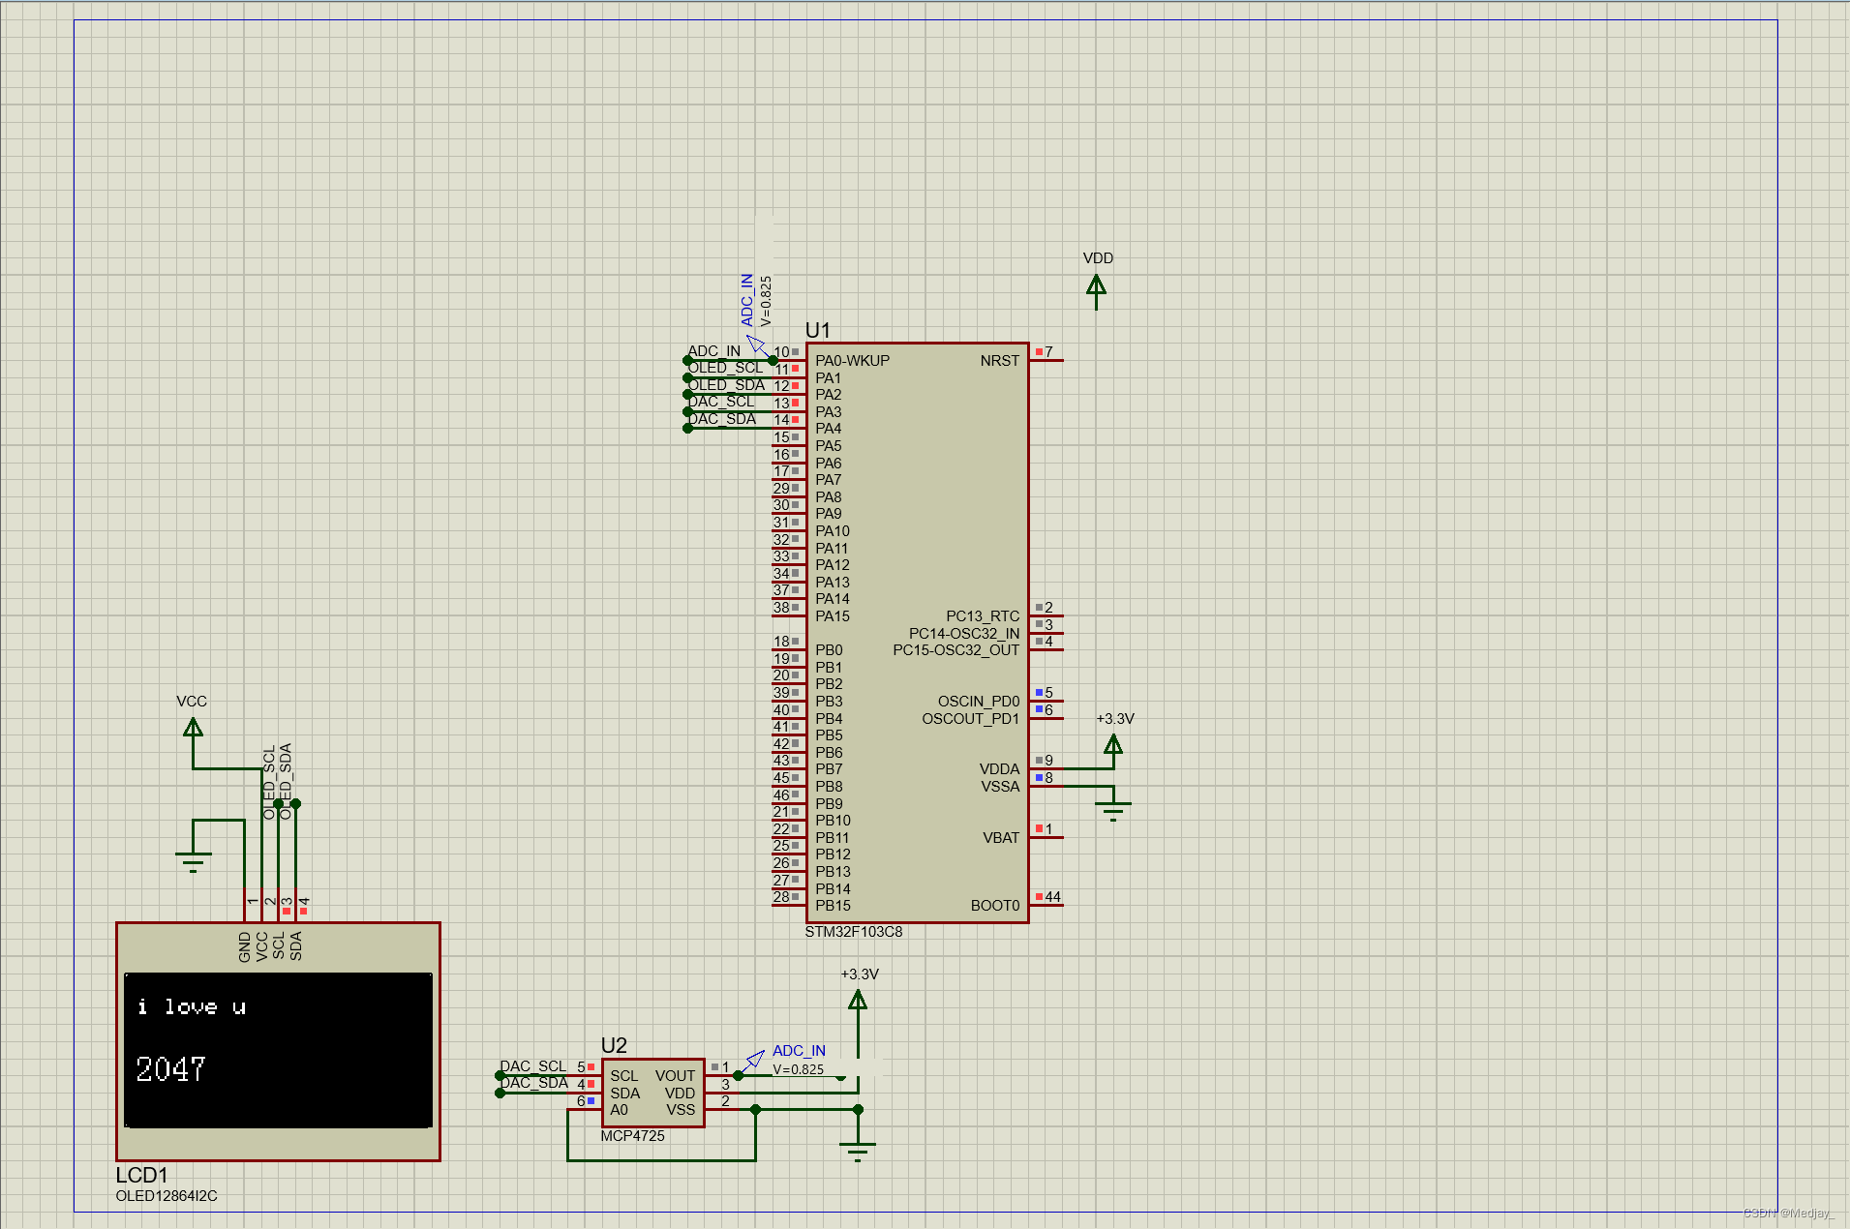Click the PA0-WKUP pin 10 of U1
Screen dimensions: 1850x1229
pos(794,359)
